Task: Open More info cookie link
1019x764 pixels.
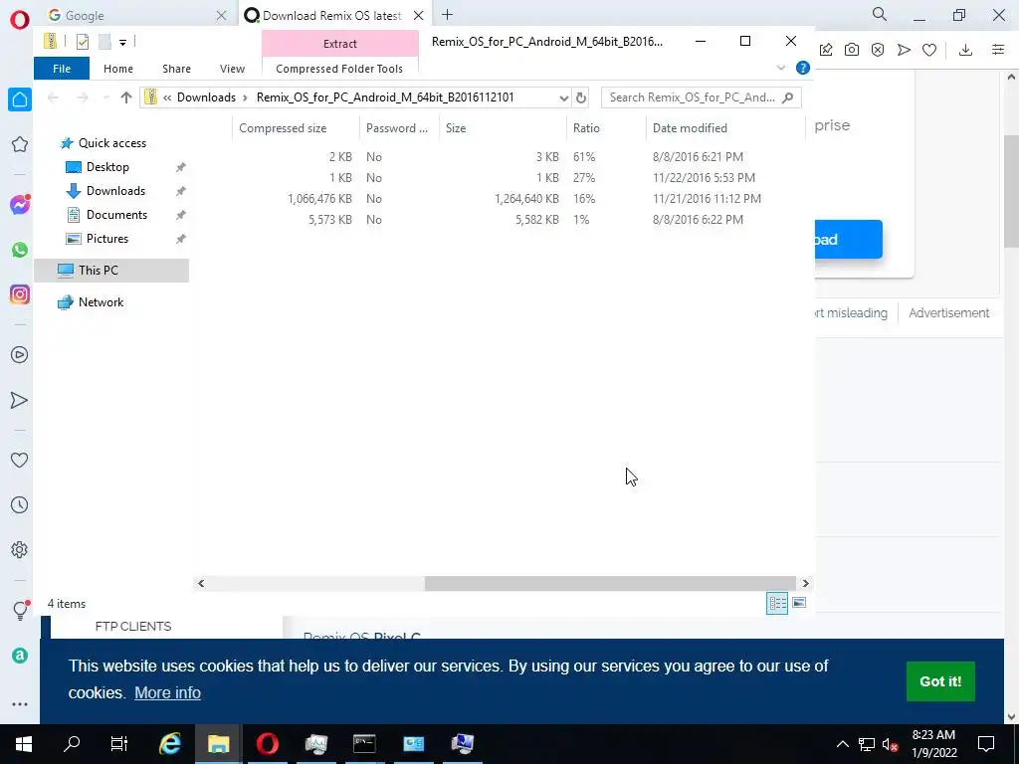Action: [x=167, y=692]
